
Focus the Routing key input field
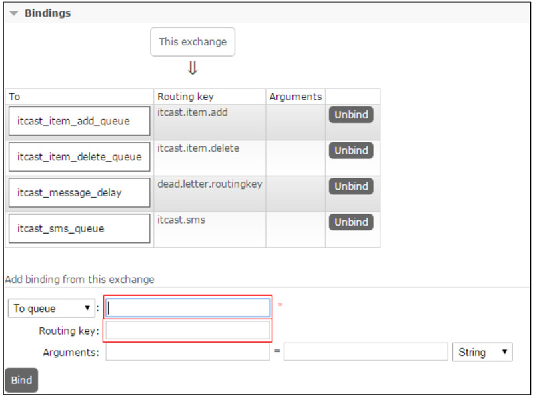[x=188, y=330]
